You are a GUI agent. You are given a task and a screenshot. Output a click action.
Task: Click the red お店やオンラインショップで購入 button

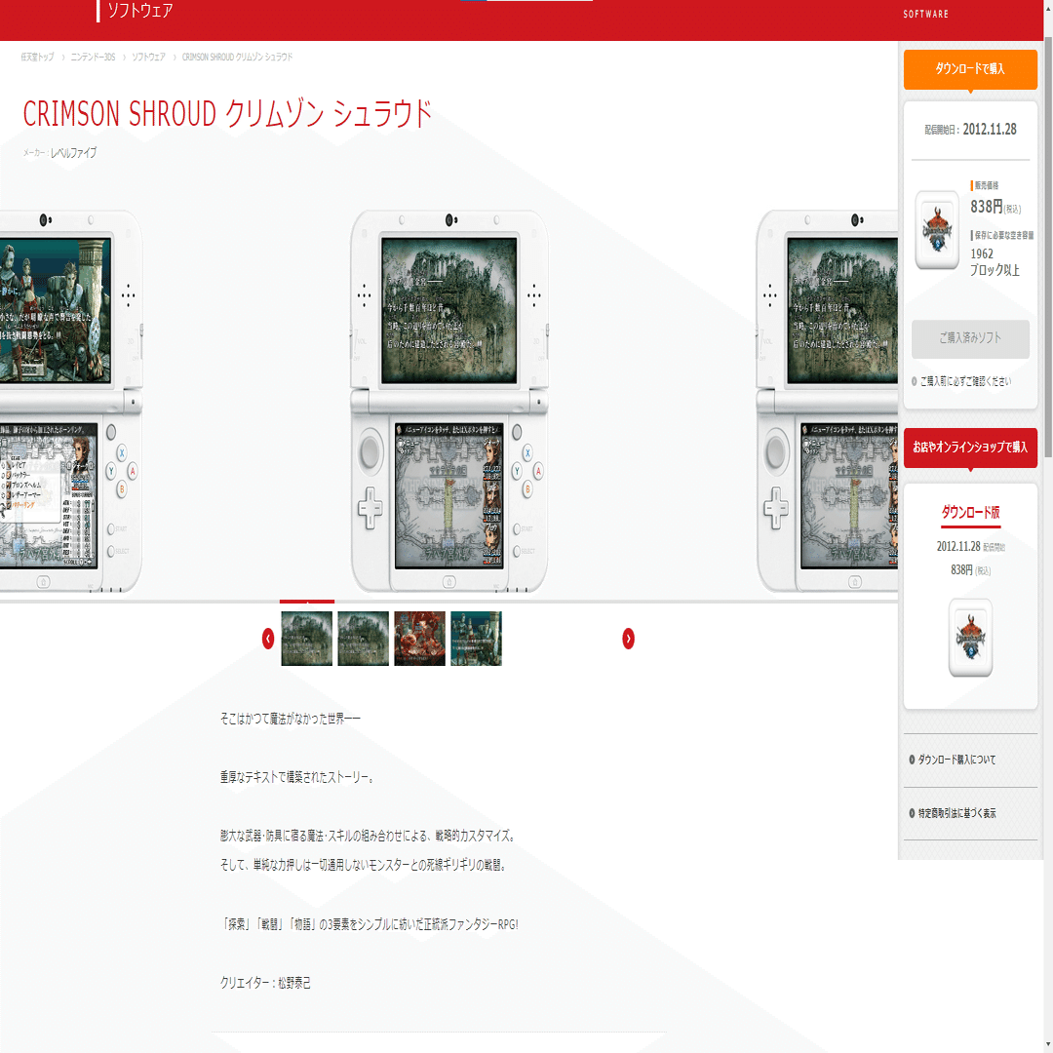[970, 448]
